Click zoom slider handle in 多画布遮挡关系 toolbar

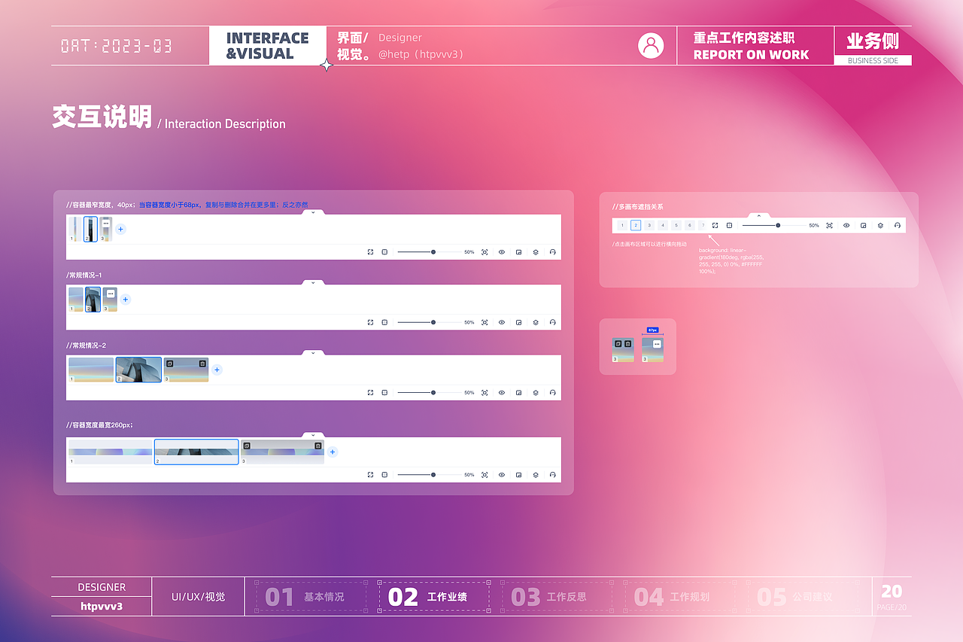pyautogui.click(x=778, y=225)
